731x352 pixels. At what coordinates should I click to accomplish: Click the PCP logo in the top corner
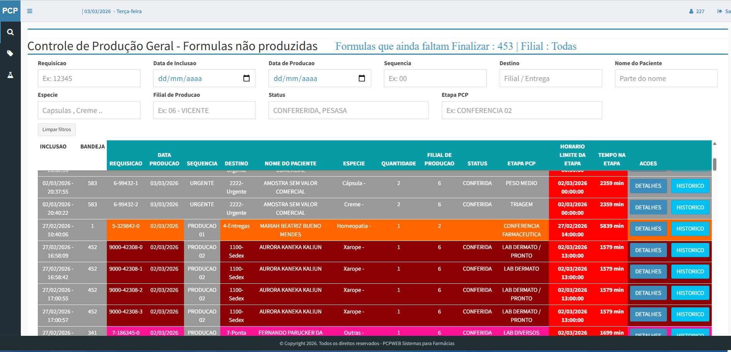[x=10, y=11]
